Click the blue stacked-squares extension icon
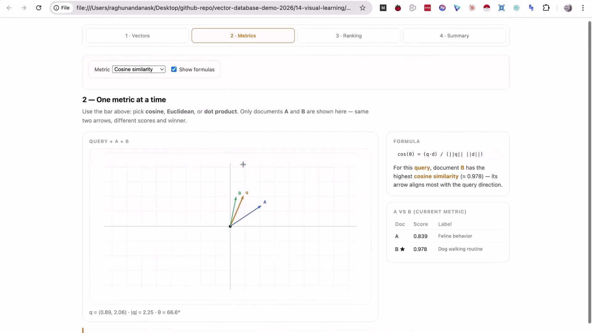592x333 pixels. pyautogui.click(x=531, y=8)
